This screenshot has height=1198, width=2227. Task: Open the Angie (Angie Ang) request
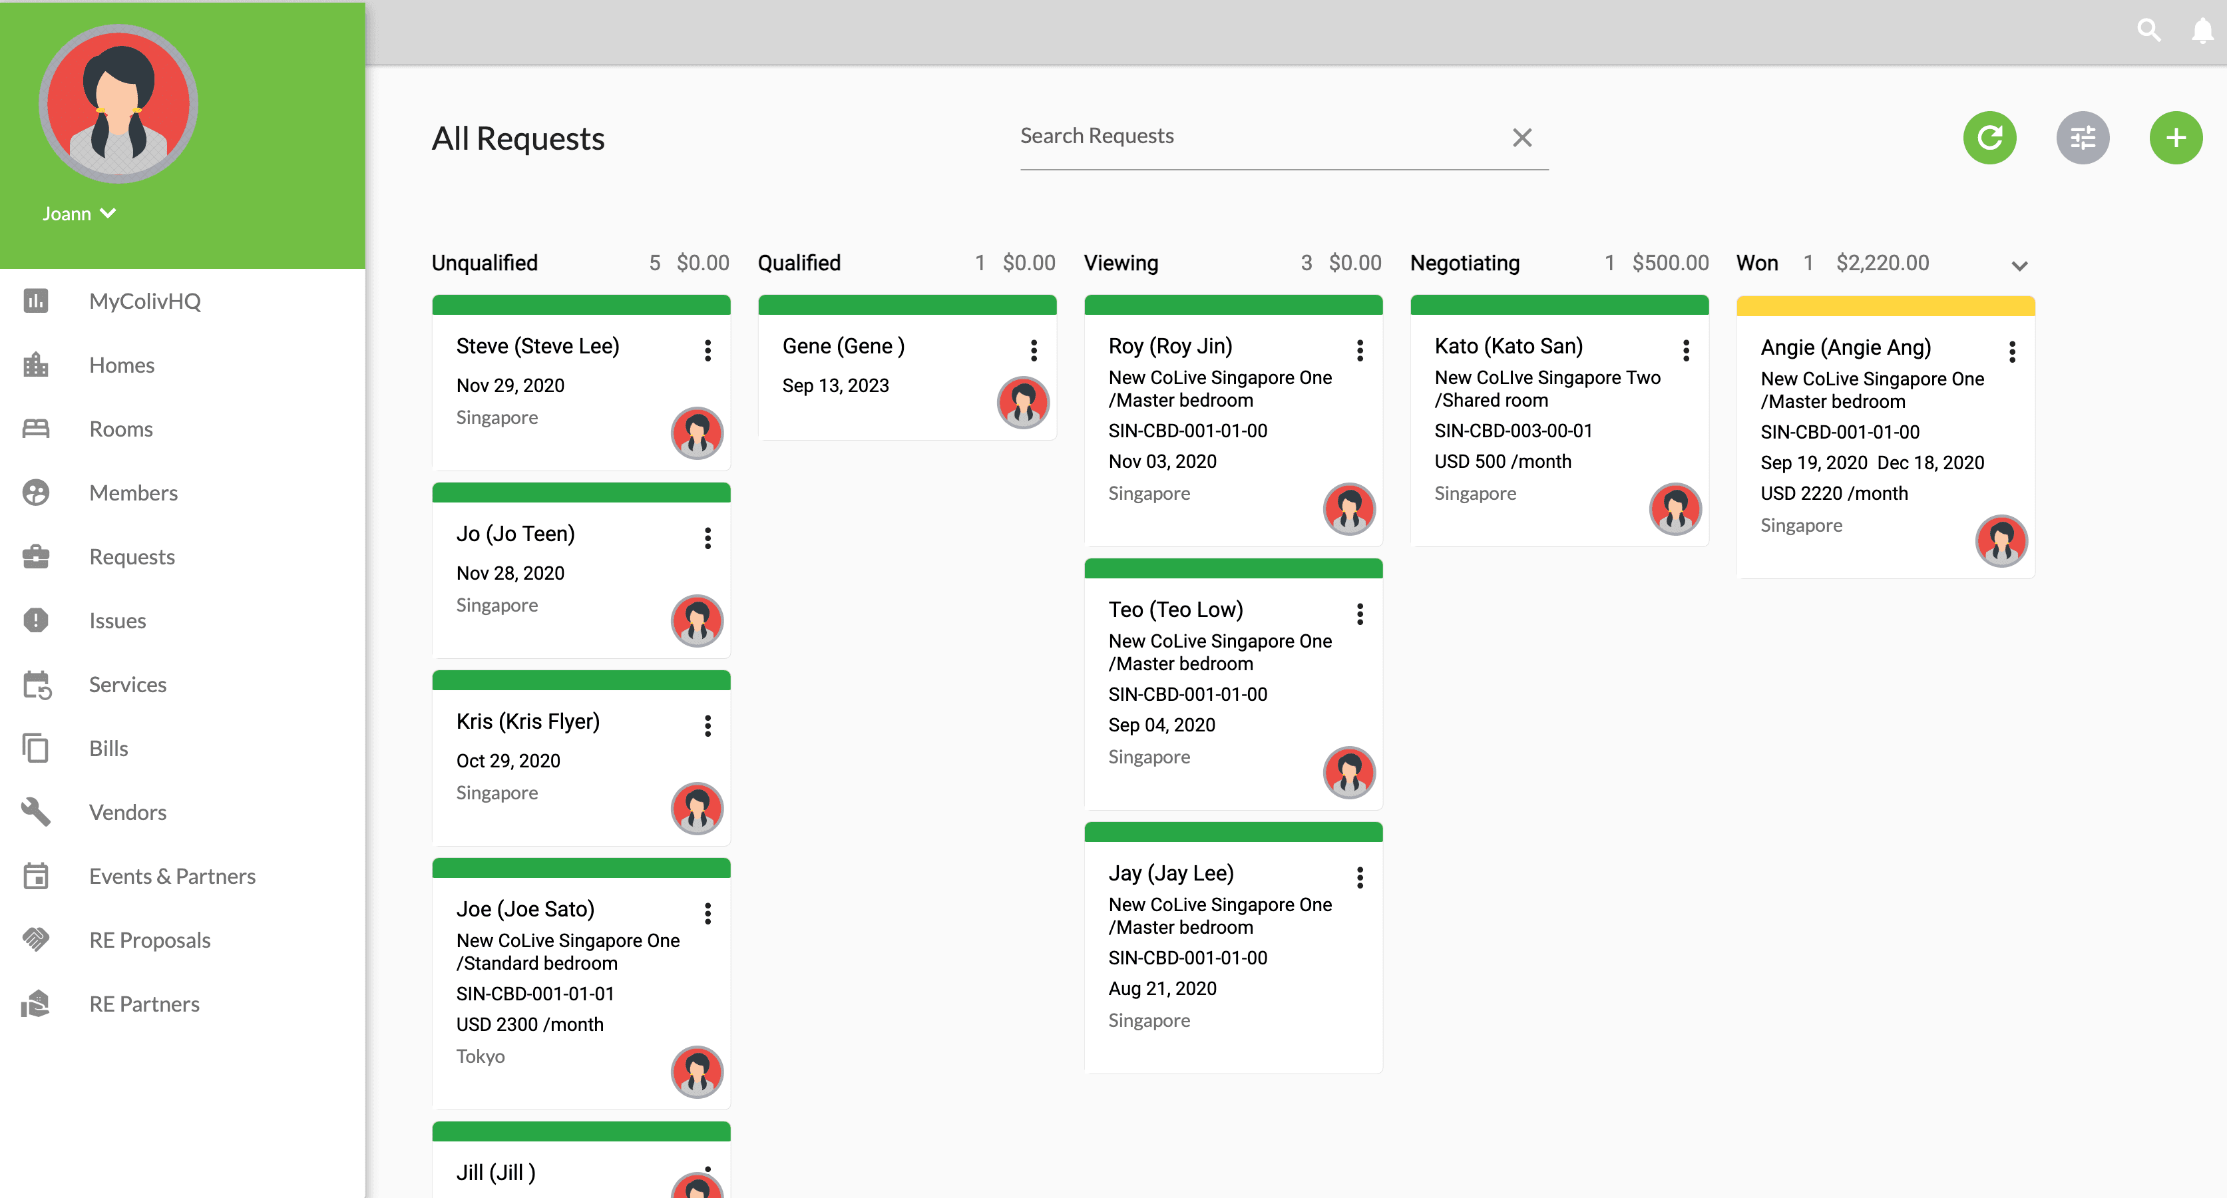pyautogui.click(x=1846, y=347)
